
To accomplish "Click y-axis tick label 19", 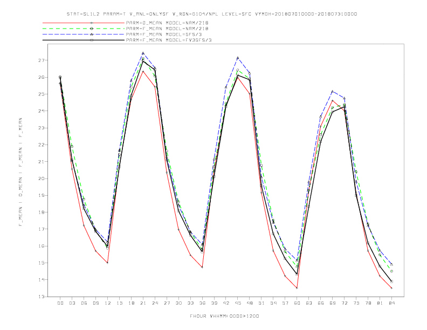I will 41,195.
